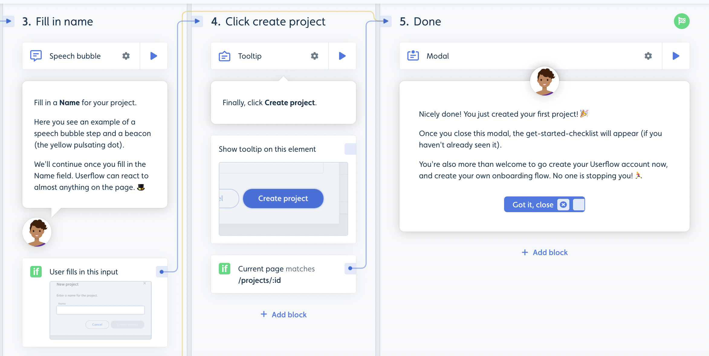Click the Speech bubble step icon
This screenshot has height=356, width=709.
click(x=36, y=55)
